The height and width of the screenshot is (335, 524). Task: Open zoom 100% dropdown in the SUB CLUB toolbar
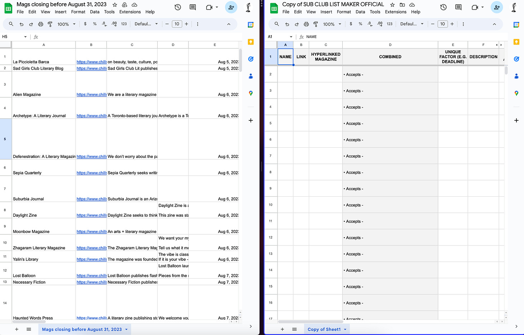click(332, 24)
